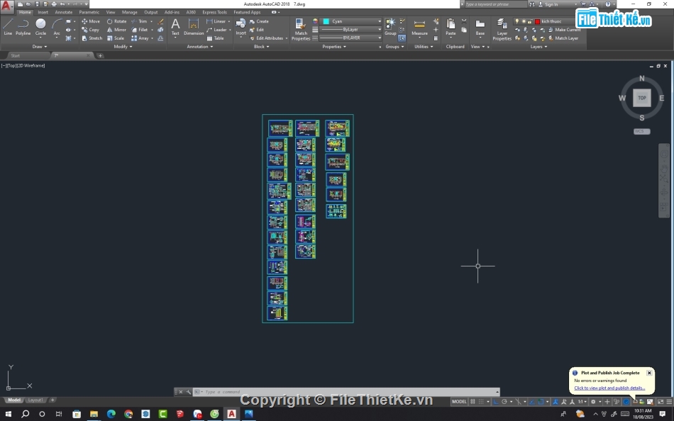
Task: Click the Save icon in quick access toolbar
Action: pyautogui.click(x=37, y=4)
